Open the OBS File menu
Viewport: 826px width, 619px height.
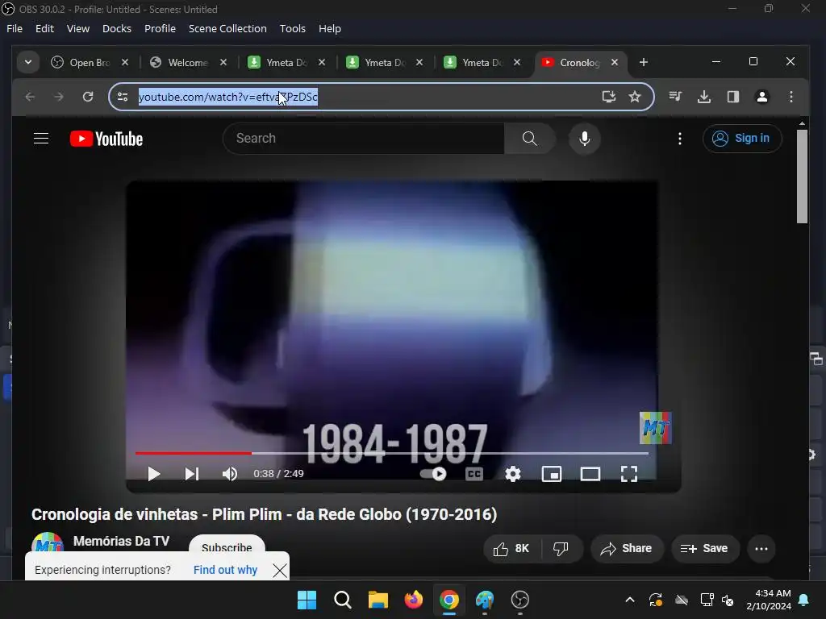15,28
